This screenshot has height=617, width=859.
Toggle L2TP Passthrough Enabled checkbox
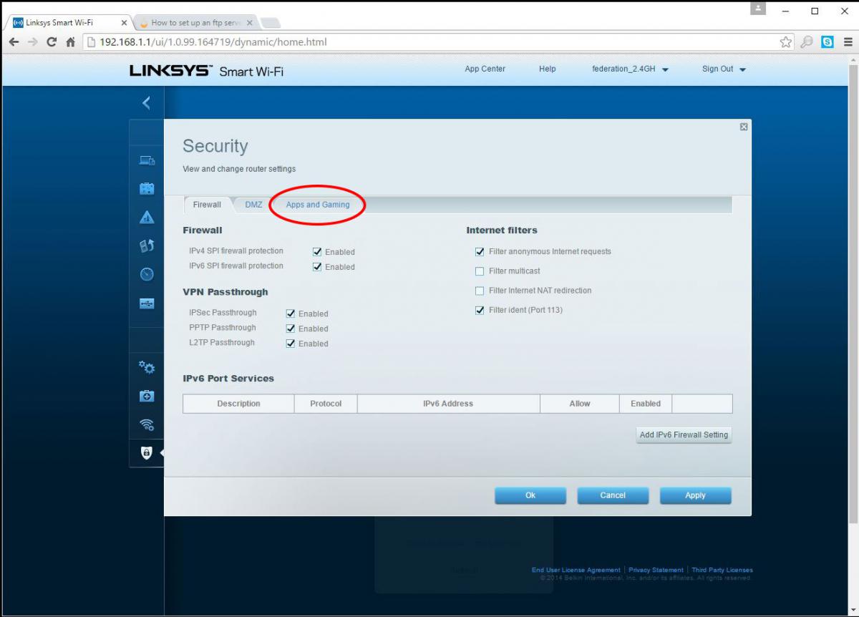click(291, 344)
